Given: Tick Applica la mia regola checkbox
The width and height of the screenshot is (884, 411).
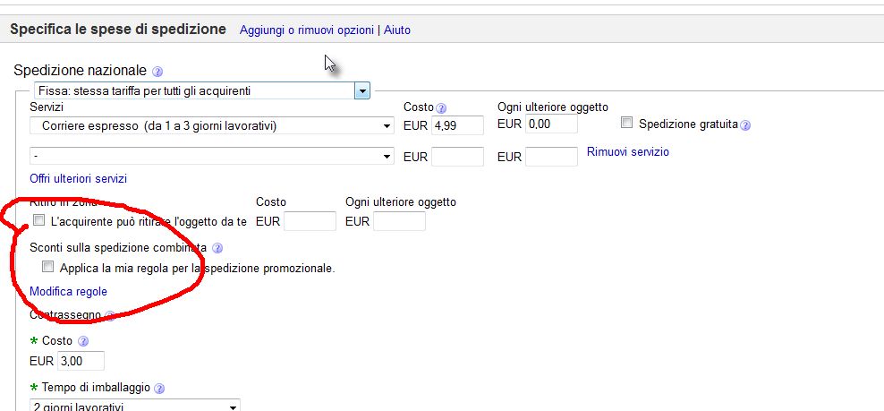Looking at the screenshot, I should tap(47, 267).
